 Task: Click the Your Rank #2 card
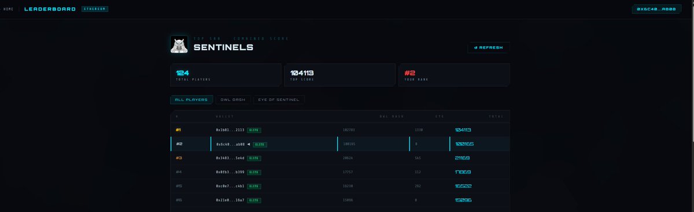454,75
